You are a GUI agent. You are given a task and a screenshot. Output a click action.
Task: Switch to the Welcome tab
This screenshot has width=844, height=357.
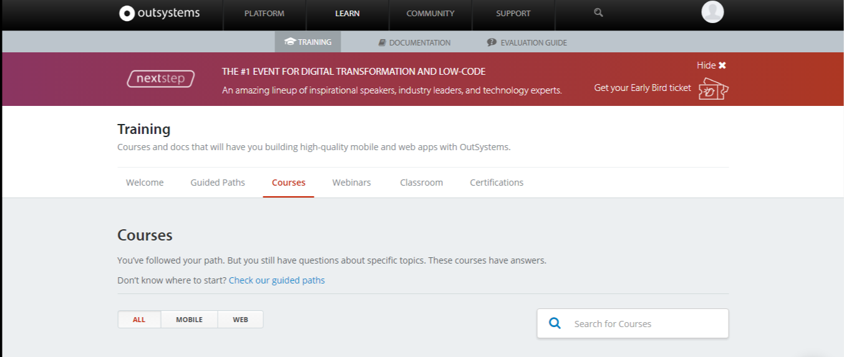coord(145,183)
